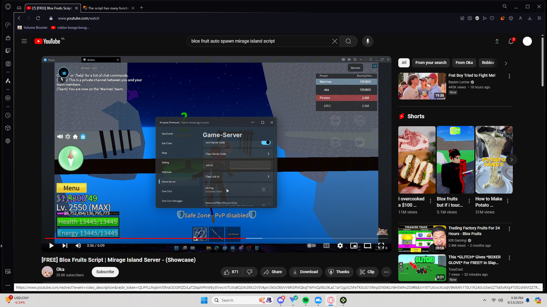Add page to bookmarks with heart
Viewport: 547px width, 307px height.
coord(492,18)
